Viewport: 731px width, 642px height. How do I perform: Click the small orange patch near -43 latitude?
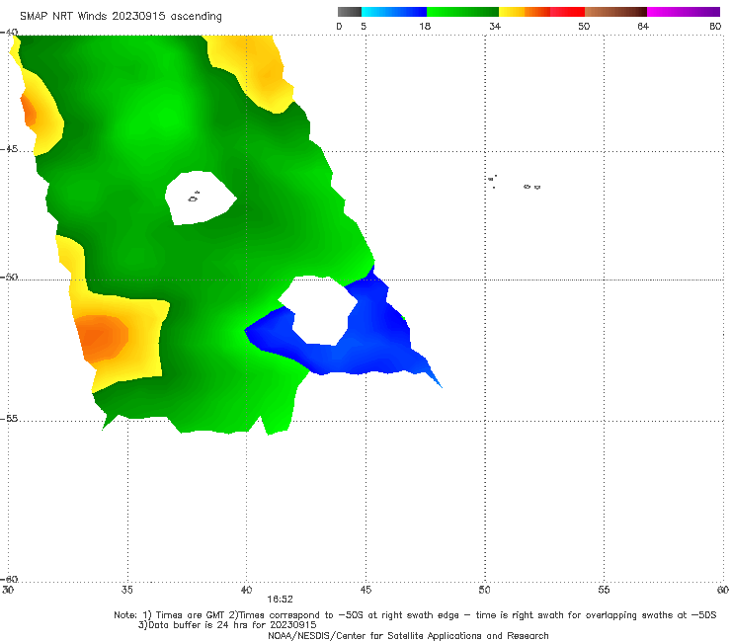coord(28,110)
